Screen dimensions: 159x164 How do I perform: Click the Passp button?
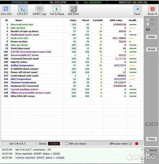point(151,139)
